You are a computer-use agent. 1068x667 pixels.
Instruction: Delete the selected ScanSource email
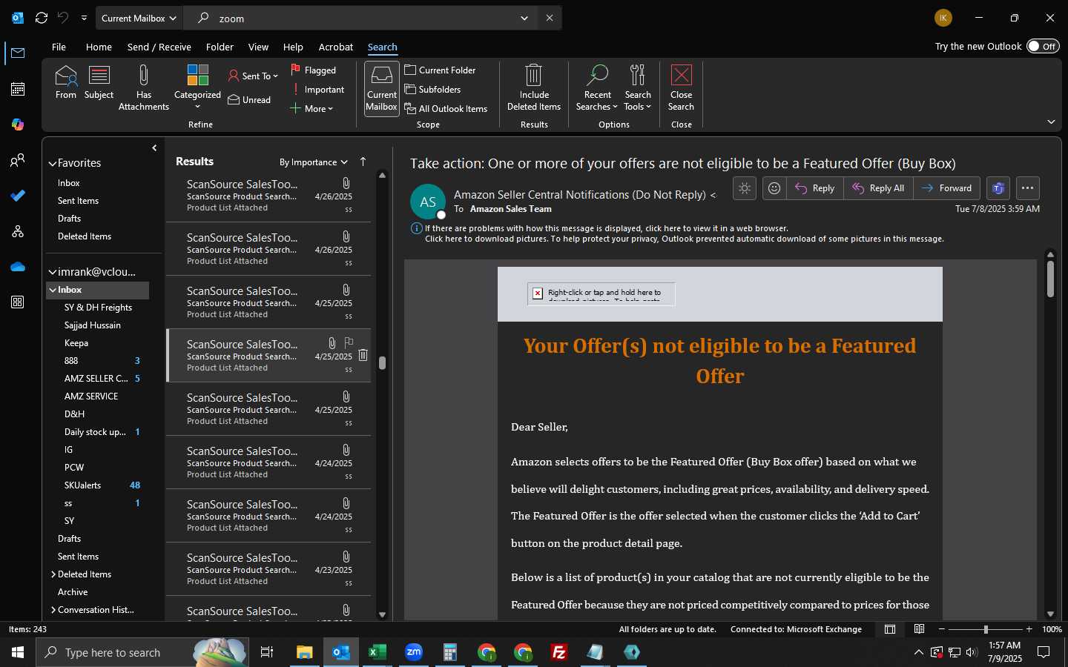363,356
